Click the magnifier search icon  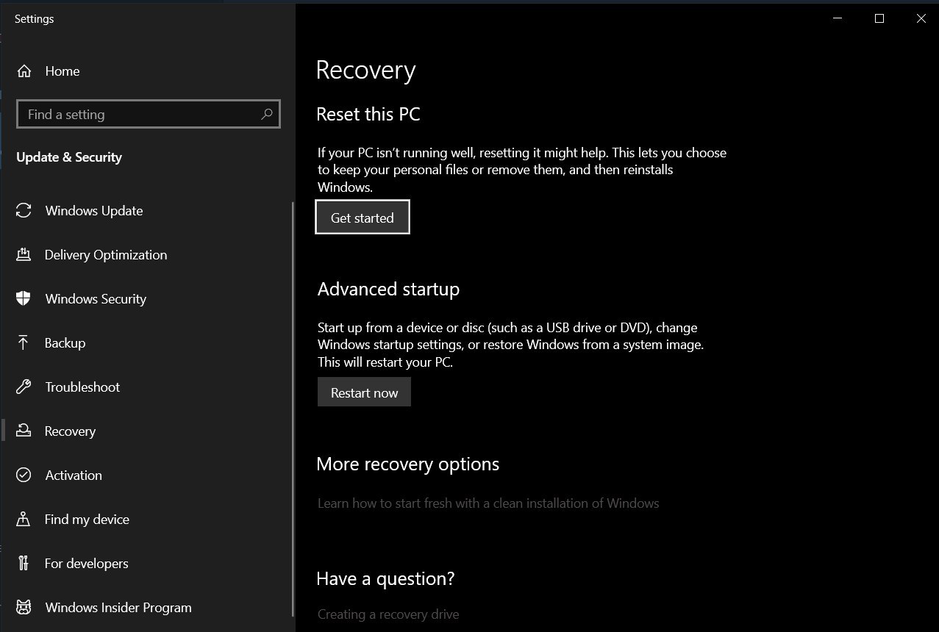click(266, 114)
